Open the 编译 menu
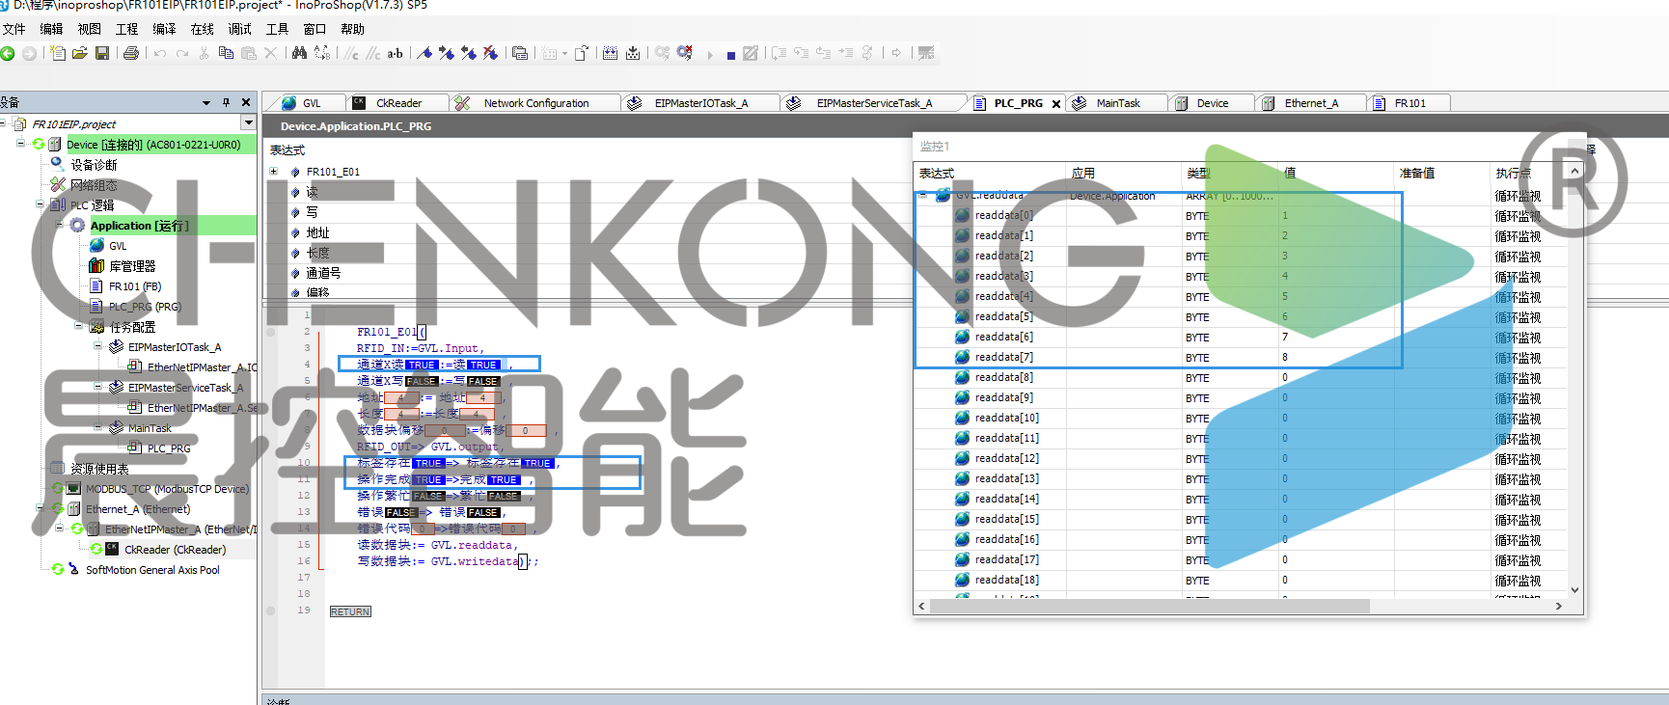 point(164,29)
